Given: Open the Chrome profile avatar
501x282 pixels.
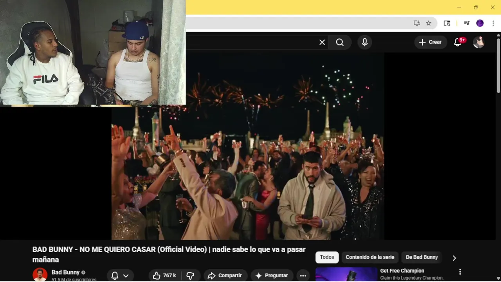Looking at the screenshot, I should coord(480,23).
